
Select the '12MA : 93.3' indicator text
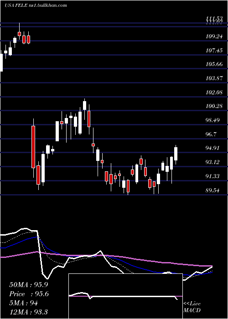tap(29, 312)
